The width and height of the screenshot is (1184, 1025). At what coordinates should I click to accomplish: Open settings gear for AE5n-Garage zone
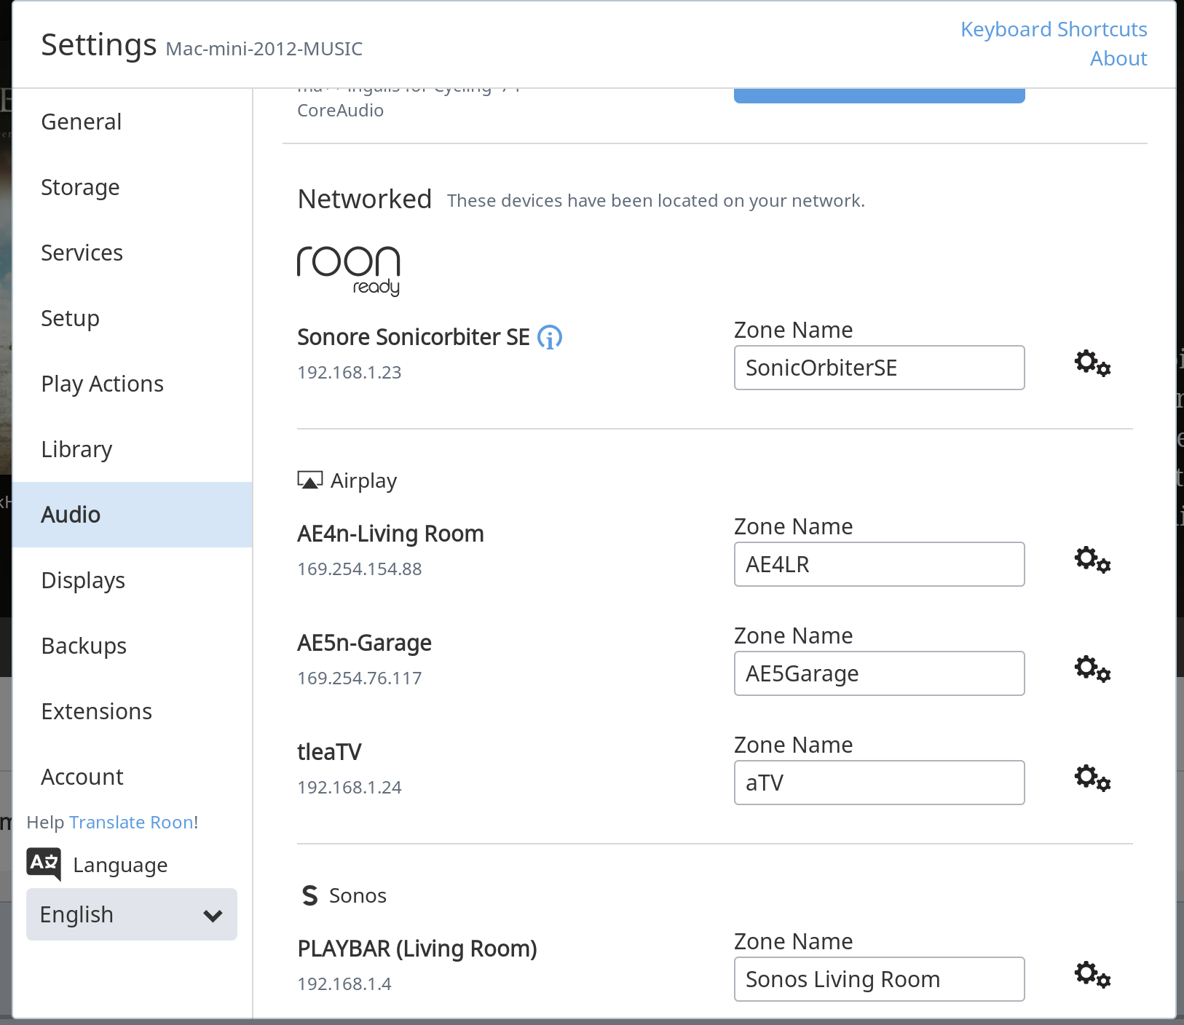(1092, 669)
